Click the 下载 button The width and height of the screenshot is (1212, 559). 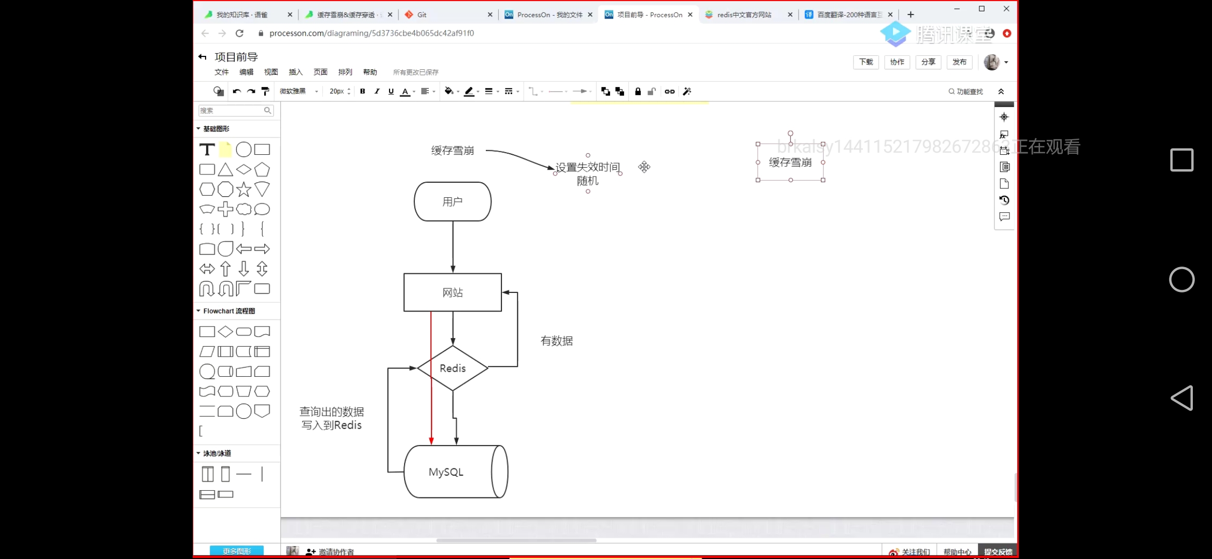pyautogui.click(x=866, y=62)
